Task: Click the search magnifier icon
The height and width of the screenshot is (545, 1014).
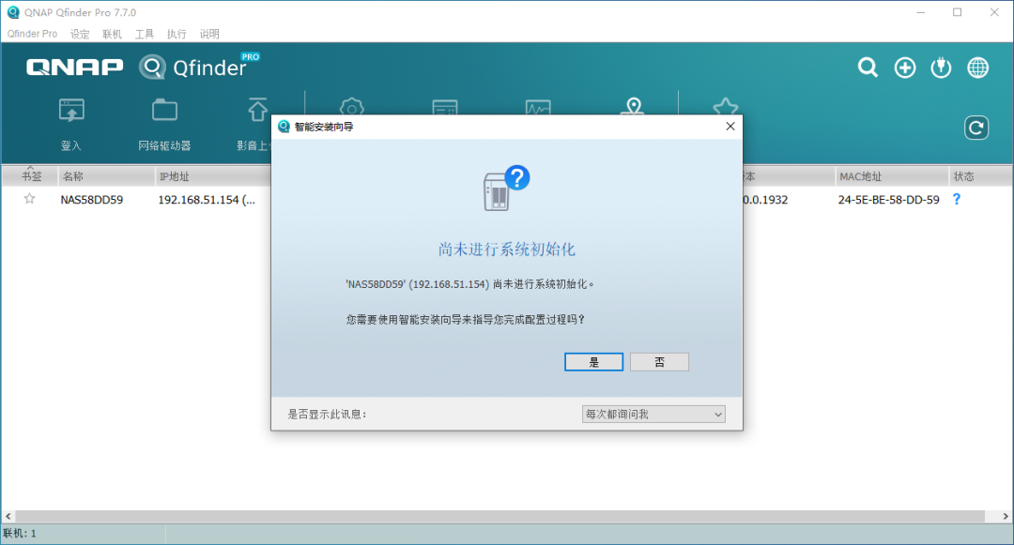Action: point(867,67)
